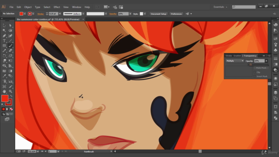This screenshot has height=157, width=279.
Task: Switch to the Gradient panel tab
Action: click(x=237, y=56)
